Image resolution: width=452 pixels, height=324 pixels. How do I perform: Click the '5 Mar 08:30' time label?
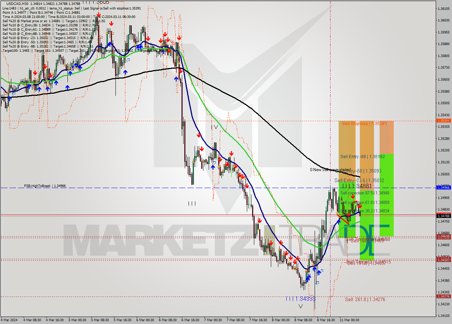100,320
